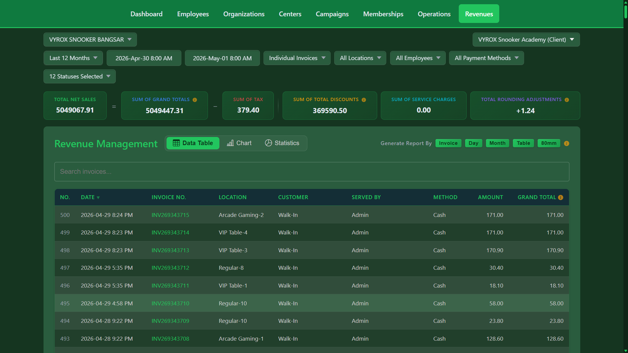Click the METHOD column header
628x353 pixels.
[445, 197]
